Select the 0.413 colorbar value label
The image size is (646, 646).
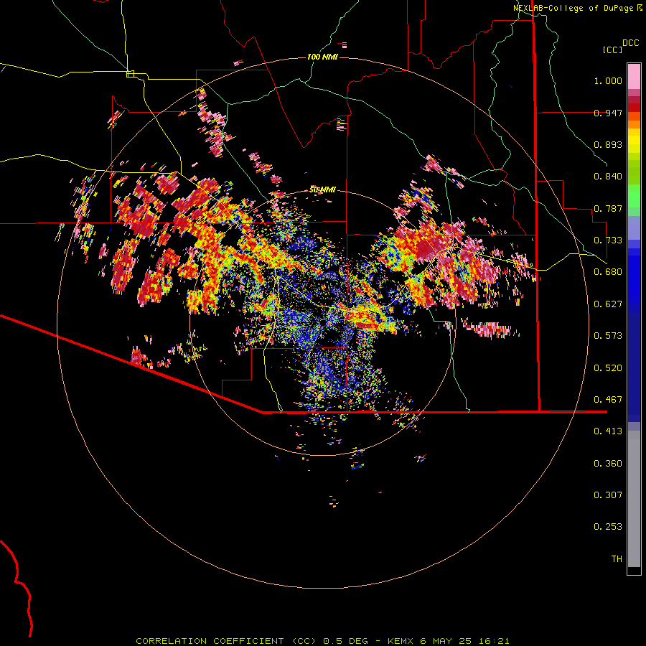pyautogui.click(x=608, y=431)
